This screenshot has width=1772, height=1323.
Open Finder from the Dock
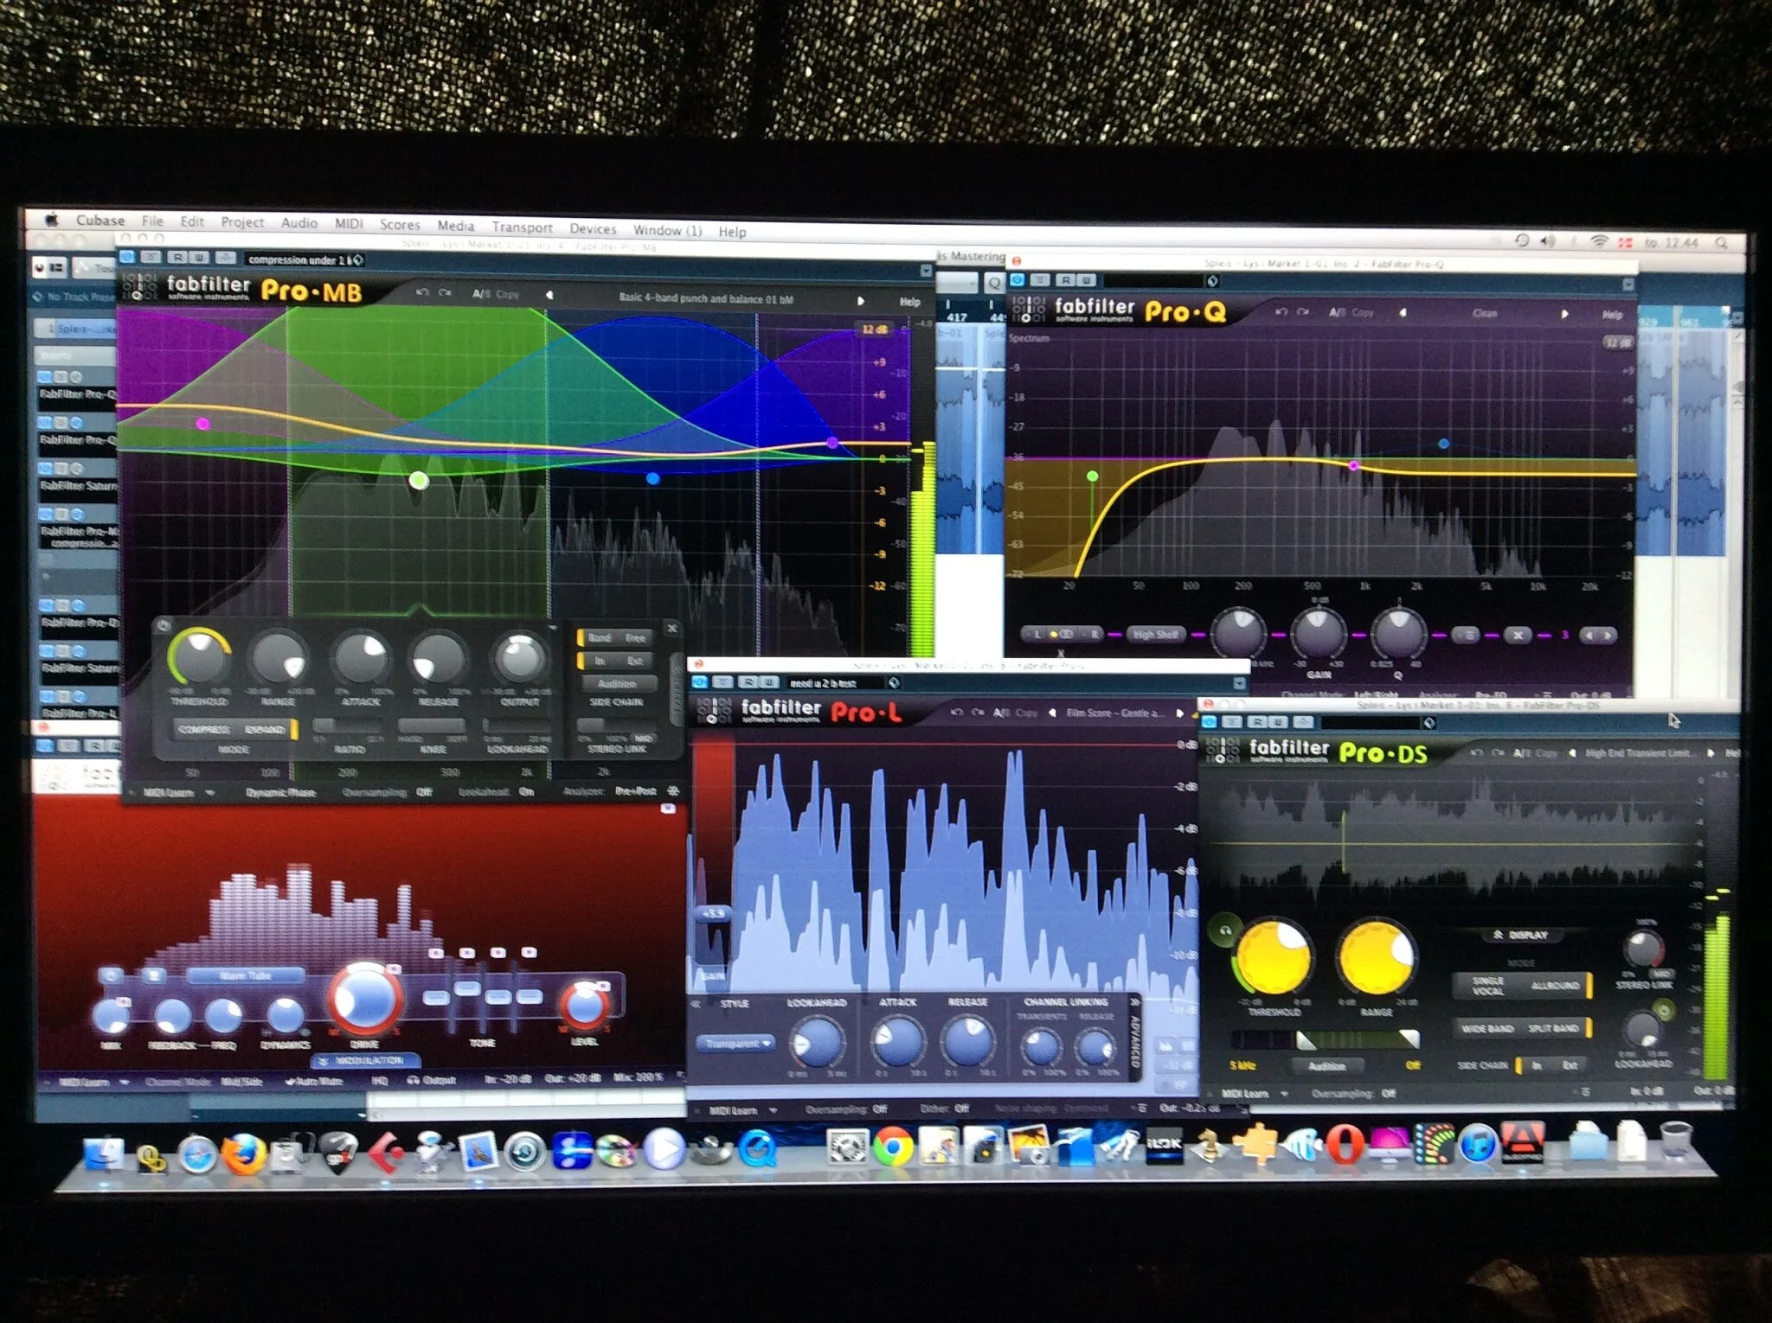tap(104, 1154)
